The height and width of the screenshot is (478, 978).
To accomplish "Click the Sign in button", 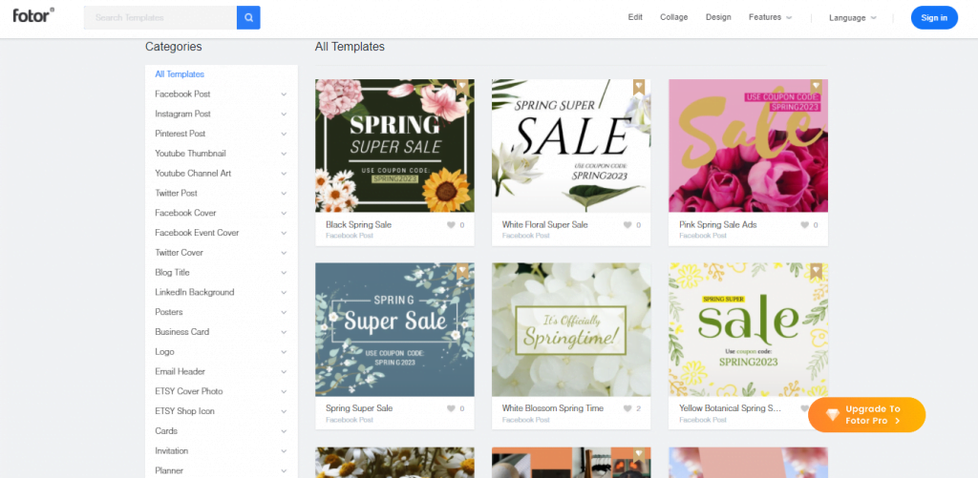I will pyautogui.click(x=934, y=17).
